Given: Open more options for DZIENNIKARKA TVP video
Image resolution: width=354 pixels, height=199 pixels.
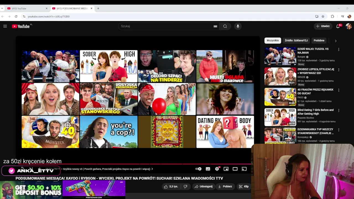Looking at the screenshot, I should (x=339, y=130).
